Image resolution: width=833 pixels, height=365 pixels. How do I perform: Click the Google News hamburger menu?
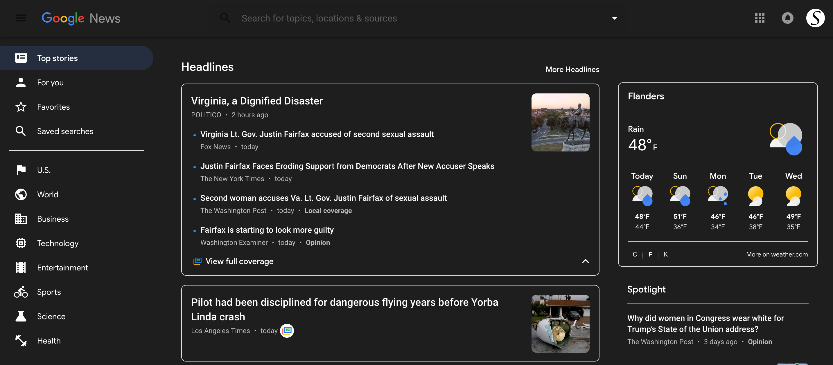[x=21, y=18]
